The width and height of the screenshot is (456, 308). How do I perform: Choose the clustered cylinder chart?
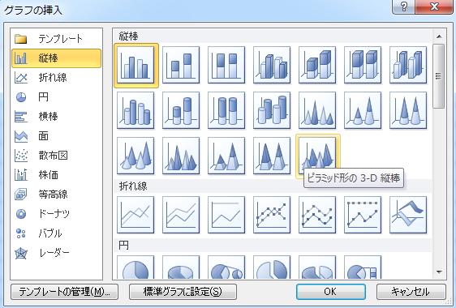136,110
